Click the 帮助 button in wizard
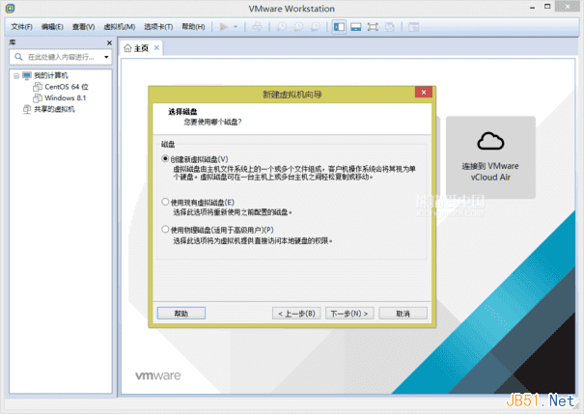This screenshot has width=584, height=414. point(181,314)
